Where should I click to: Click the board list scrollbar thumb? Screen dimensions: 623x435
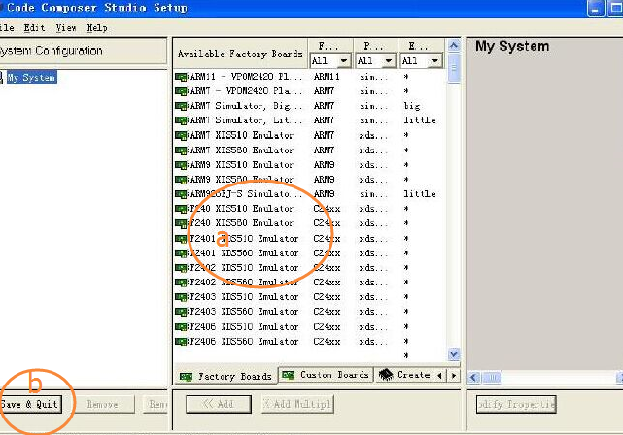pos(454,68)
